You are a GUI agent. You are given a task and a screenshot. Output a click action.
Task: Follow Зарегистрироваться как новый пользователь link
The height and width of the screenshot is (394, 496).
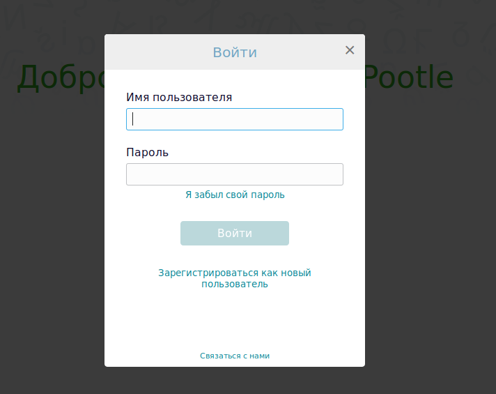[235, 278]
